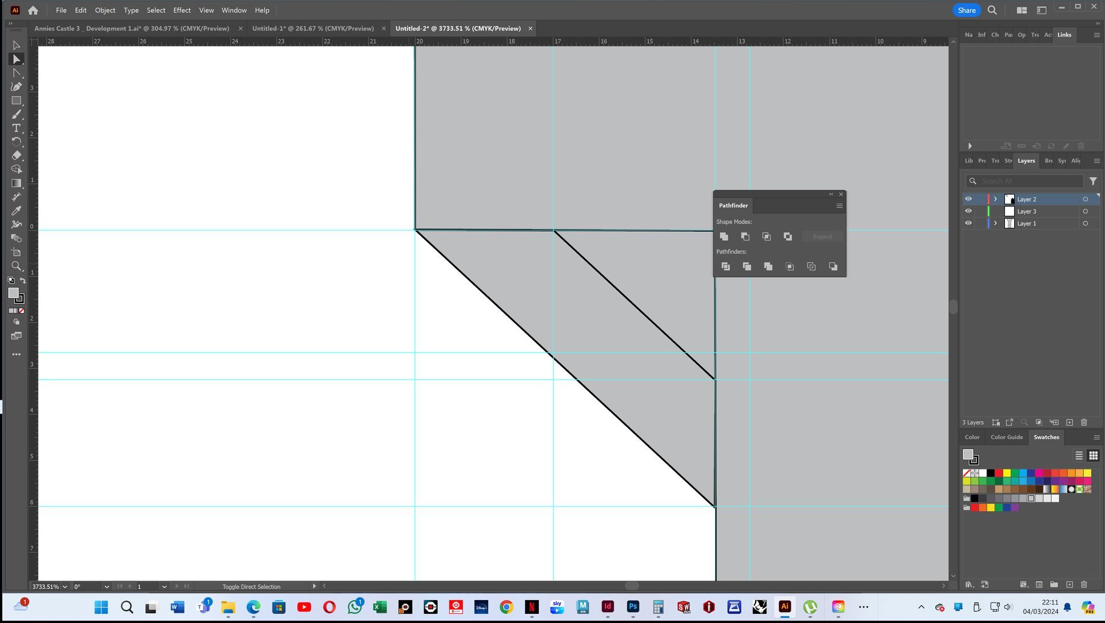Click the Divide pathfinder icon
The height and width of the screenshot is (623, 1105).
click(725, 266)
